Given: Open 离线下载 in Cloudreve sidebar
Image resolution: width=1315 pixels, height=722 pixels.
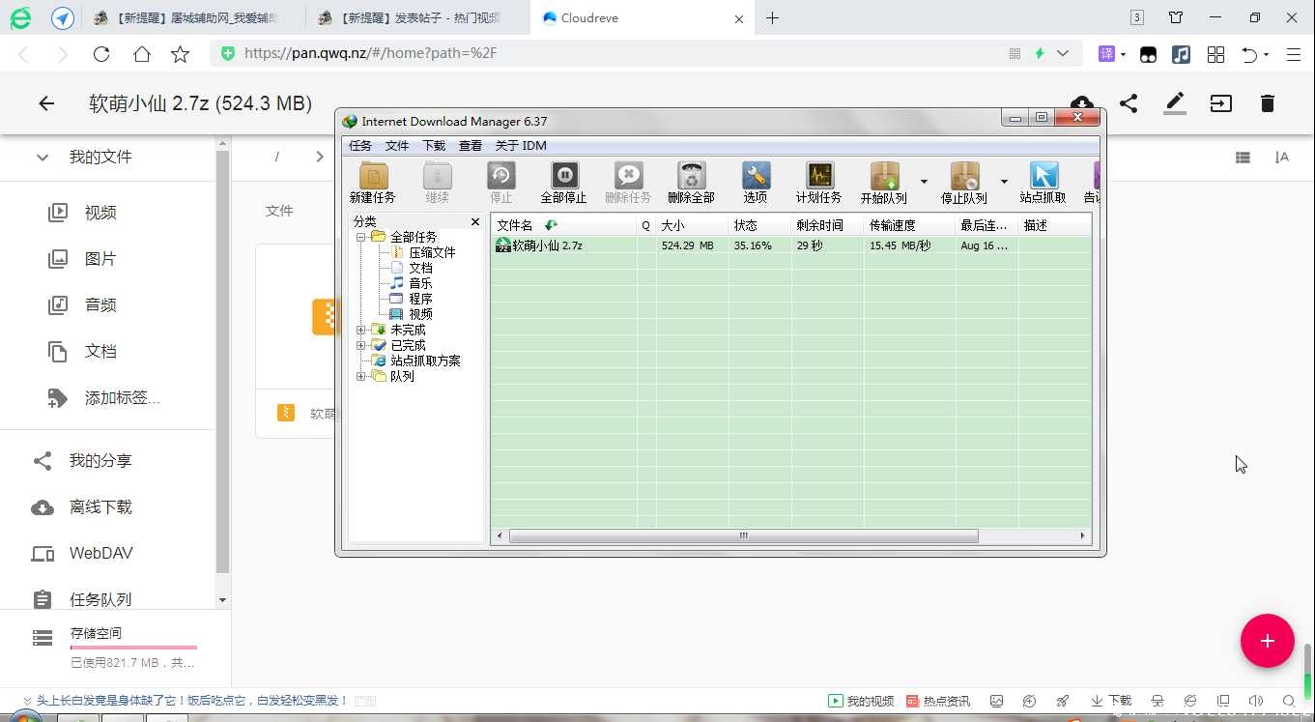Looking at the screenshot, I should [x=100, y=507].
